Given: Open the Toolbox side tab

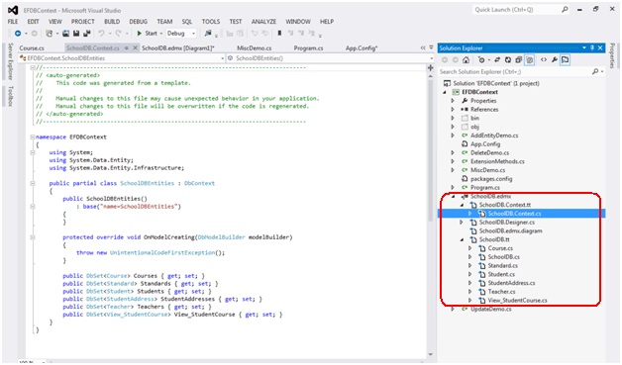Looking at the screenshot, I should (x=11, y=96).
